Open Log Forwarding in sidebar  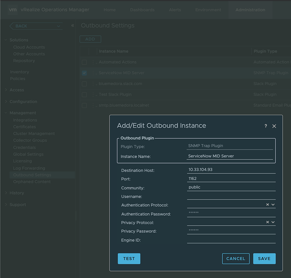tap(29, 168)
